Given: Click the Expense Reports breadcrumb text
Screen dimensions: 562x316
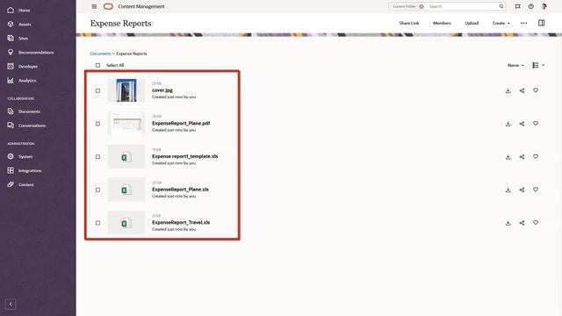Looking at the screenshot, I should (132, 54).
